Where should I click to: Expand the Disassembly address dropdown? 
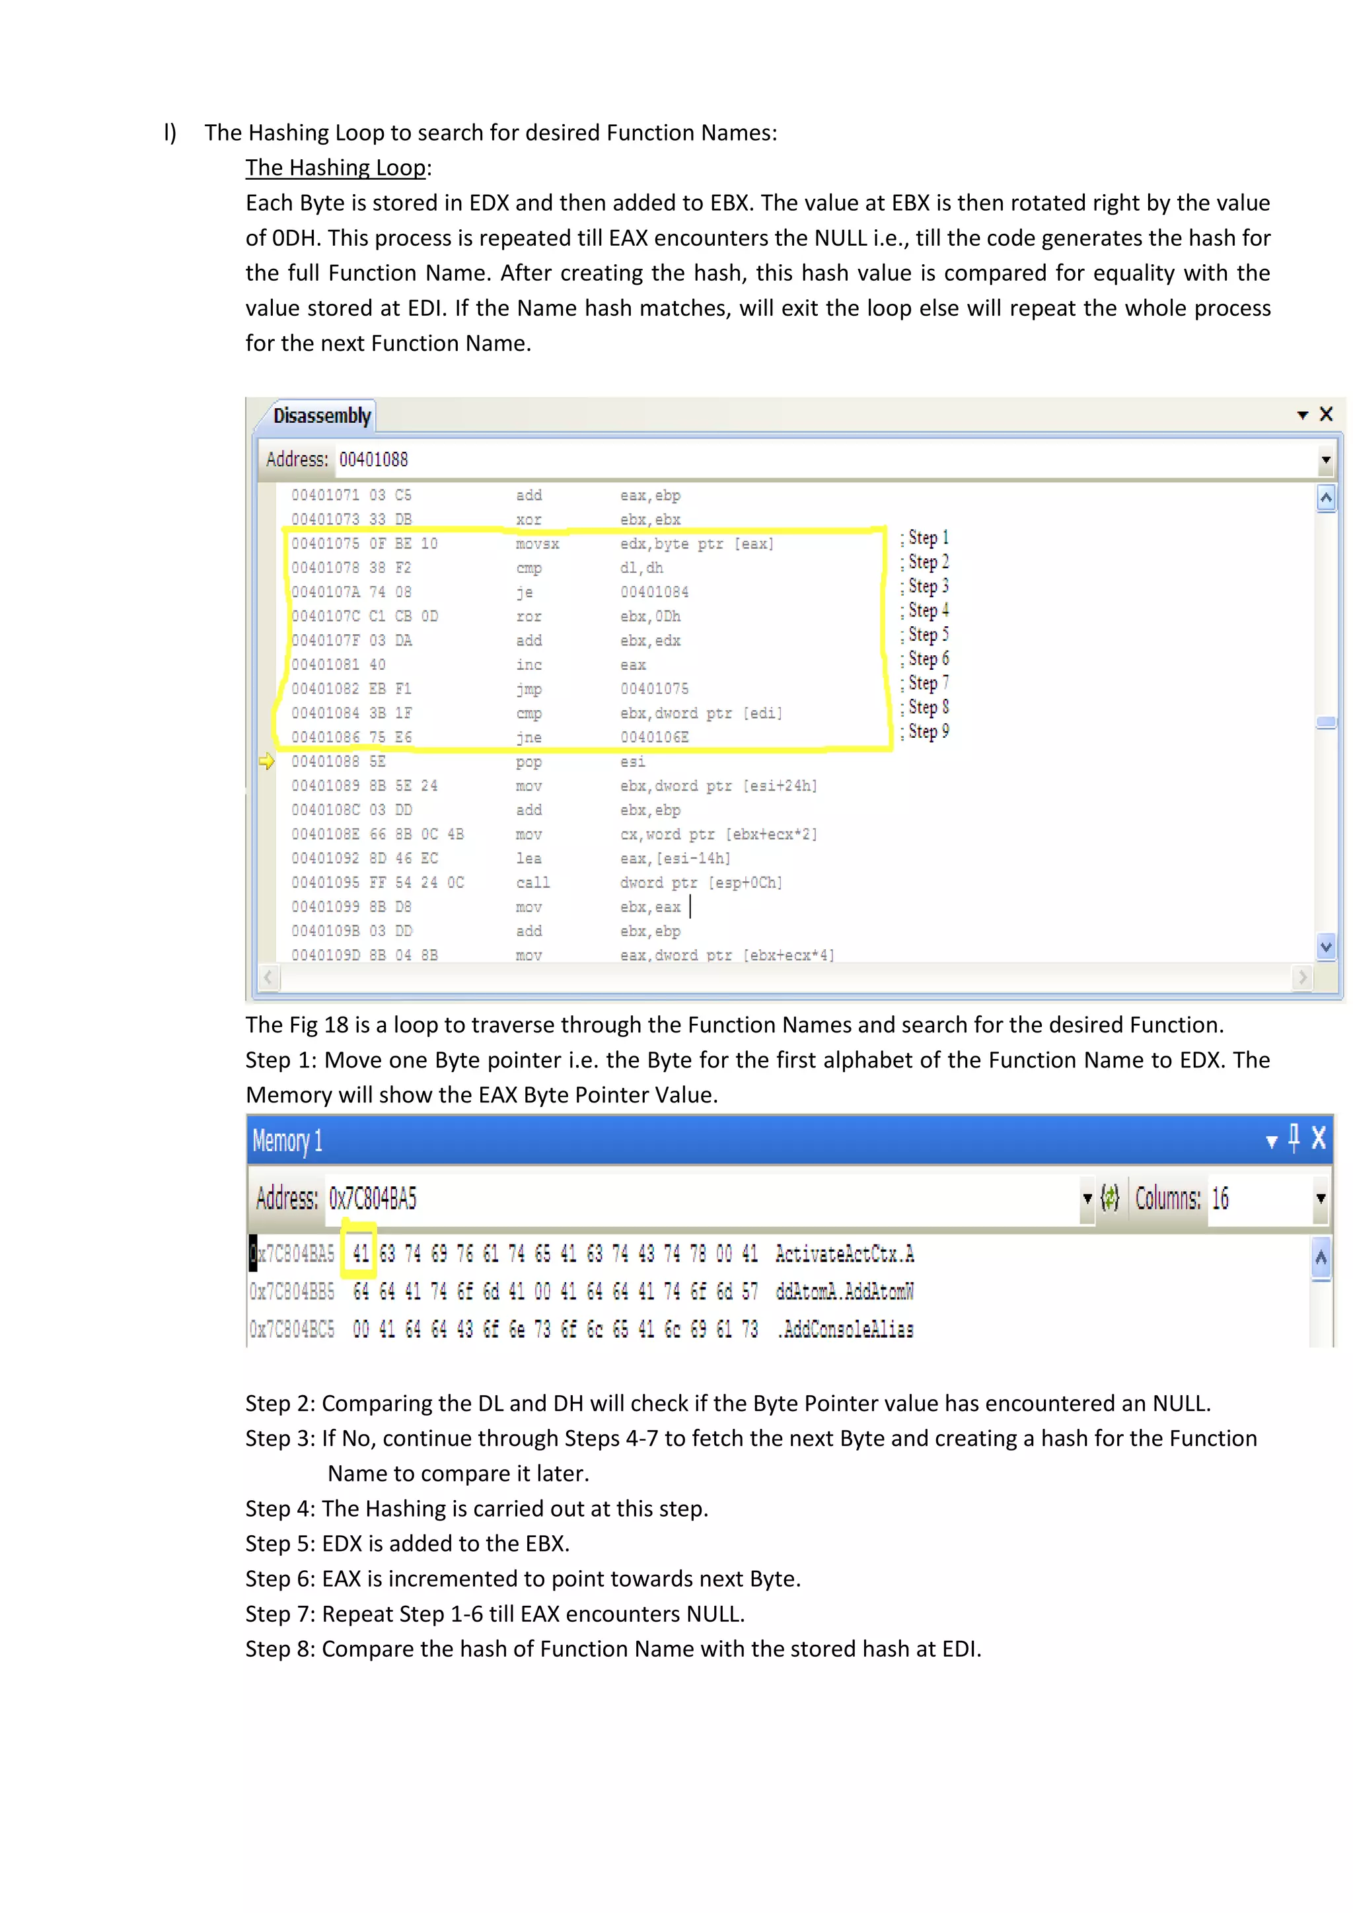point(1325,460)
